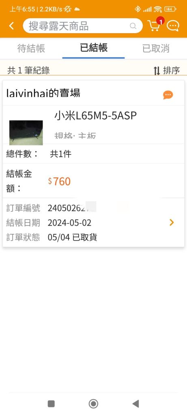Open the 排序 sorting options
Viewport: 187px width, 415px height.
pos(171,71)
